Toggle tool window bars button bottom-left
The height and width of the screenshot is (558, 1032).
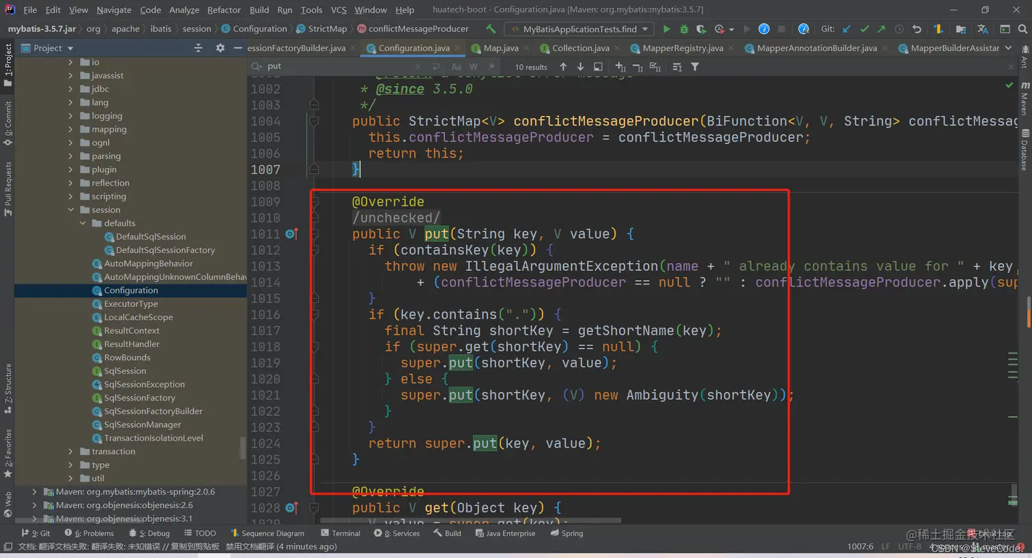[x=8, y=546]
